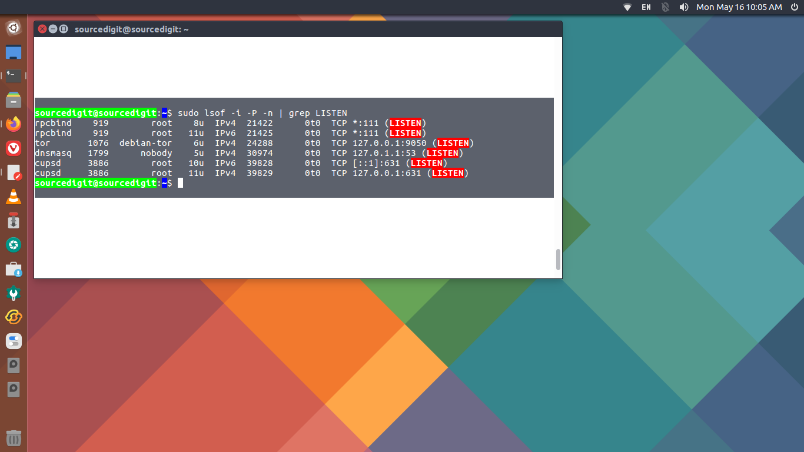804x452 pixels.
Task: Open the volume sound menu
Action: click(x=683, y=7)
